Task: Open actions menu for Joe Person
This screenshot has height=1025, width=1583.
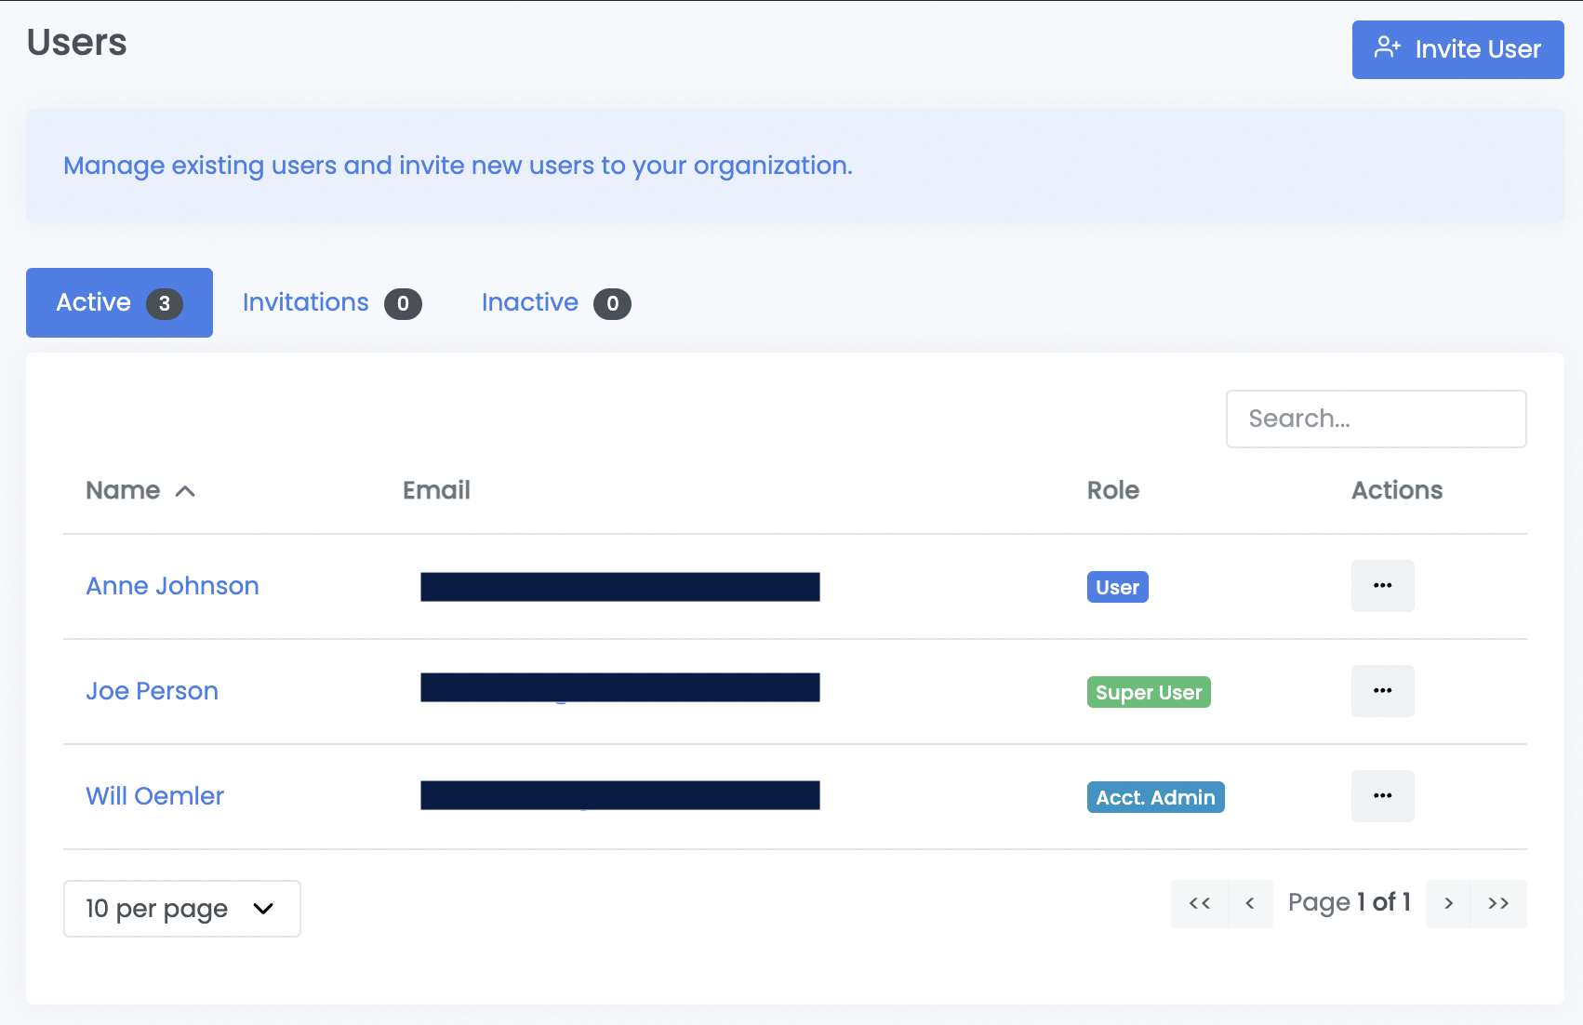Action: click(x=1382, y=691)
